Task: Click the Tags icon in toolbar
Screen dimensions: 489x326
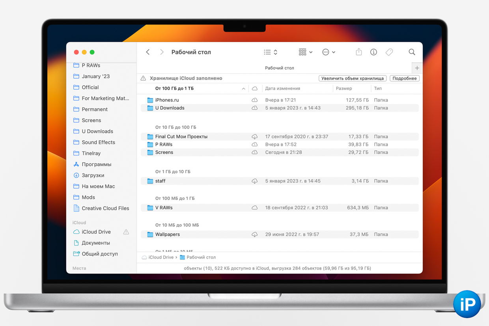Action: coord(389,52)
